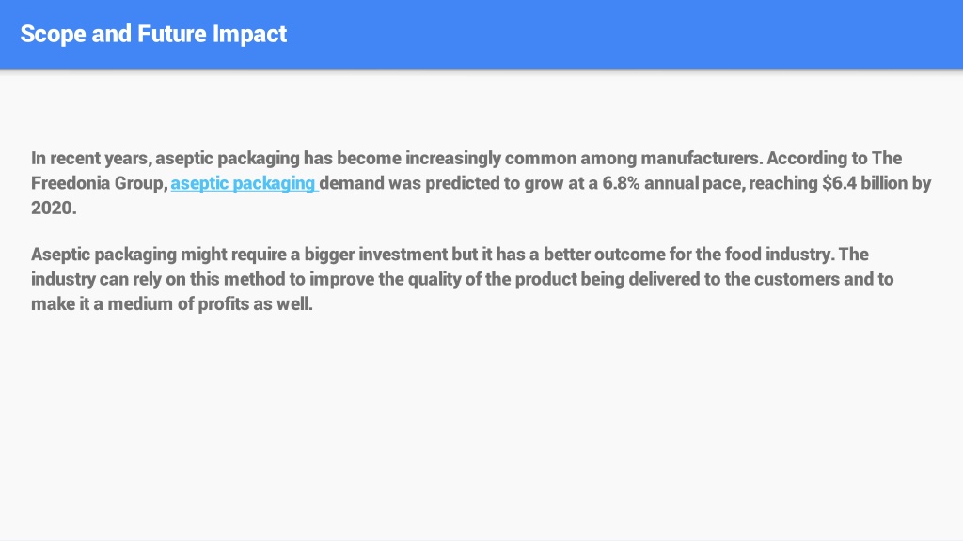
Task: Click the words According to The
Action: click(834, 158)
